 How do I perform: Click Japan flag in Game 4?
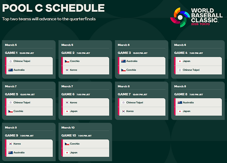(180, 61)
